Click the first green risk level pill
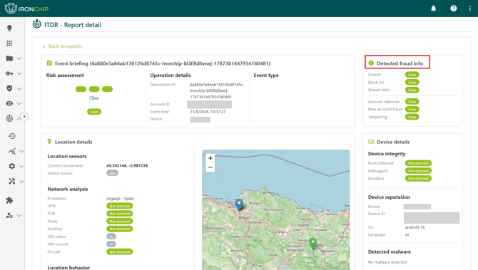The height and width of the screenshot is (270, 478). coord(81,89)
